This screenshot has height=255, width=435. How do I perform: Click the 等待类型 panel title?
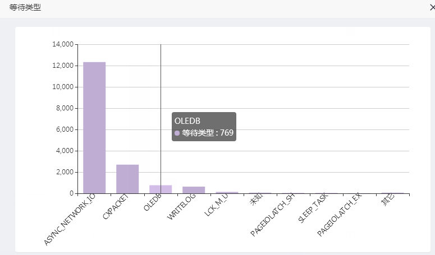(x=25, y=8)
